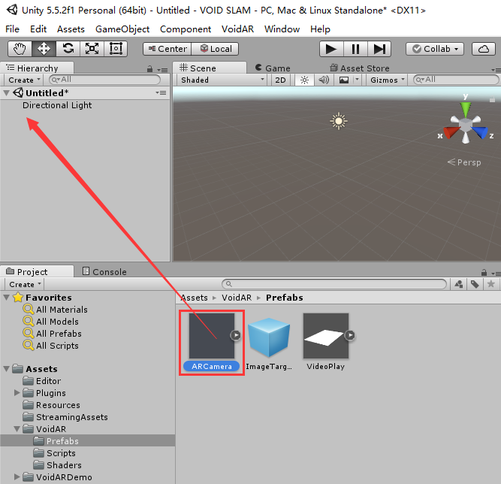
Task: Click the Hierarchy search field
Action: pos(104,80)
